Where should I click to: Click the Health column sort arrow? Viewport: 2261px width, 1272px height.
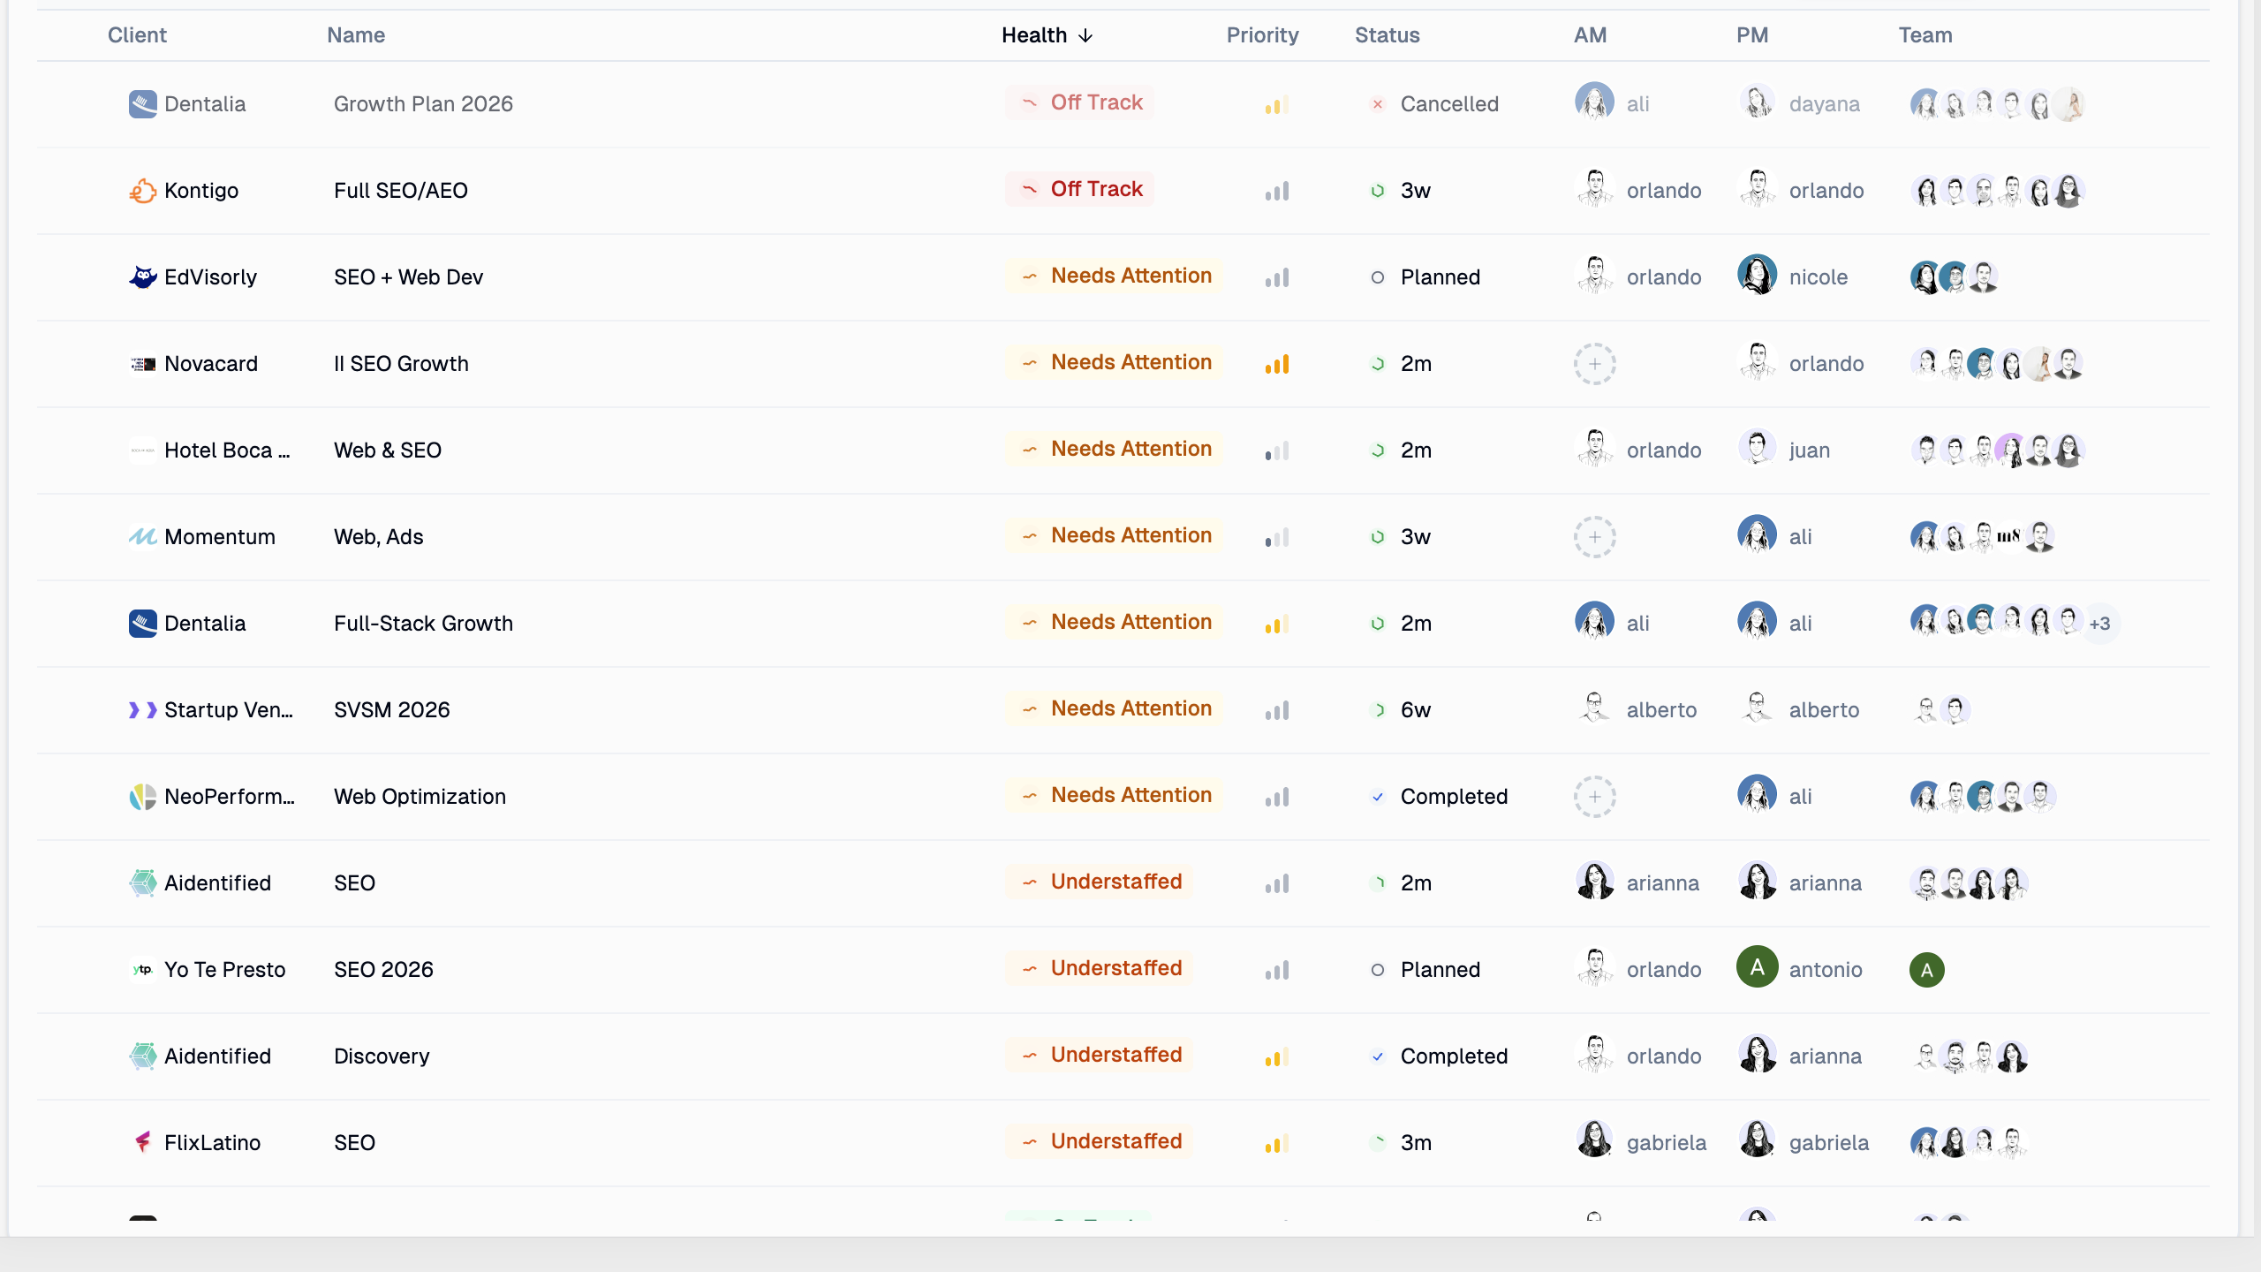(x=1085, y=35)
